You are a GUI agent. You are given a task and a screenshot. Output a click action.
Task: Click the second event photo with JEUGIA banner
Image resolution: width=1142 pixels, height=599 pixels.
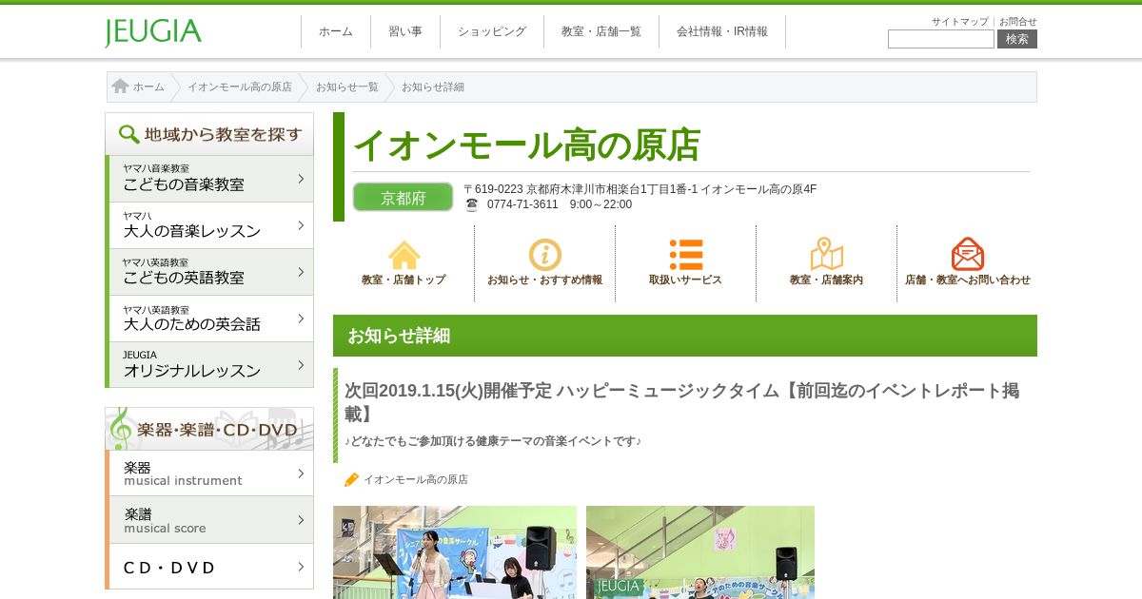click(700, 552)
